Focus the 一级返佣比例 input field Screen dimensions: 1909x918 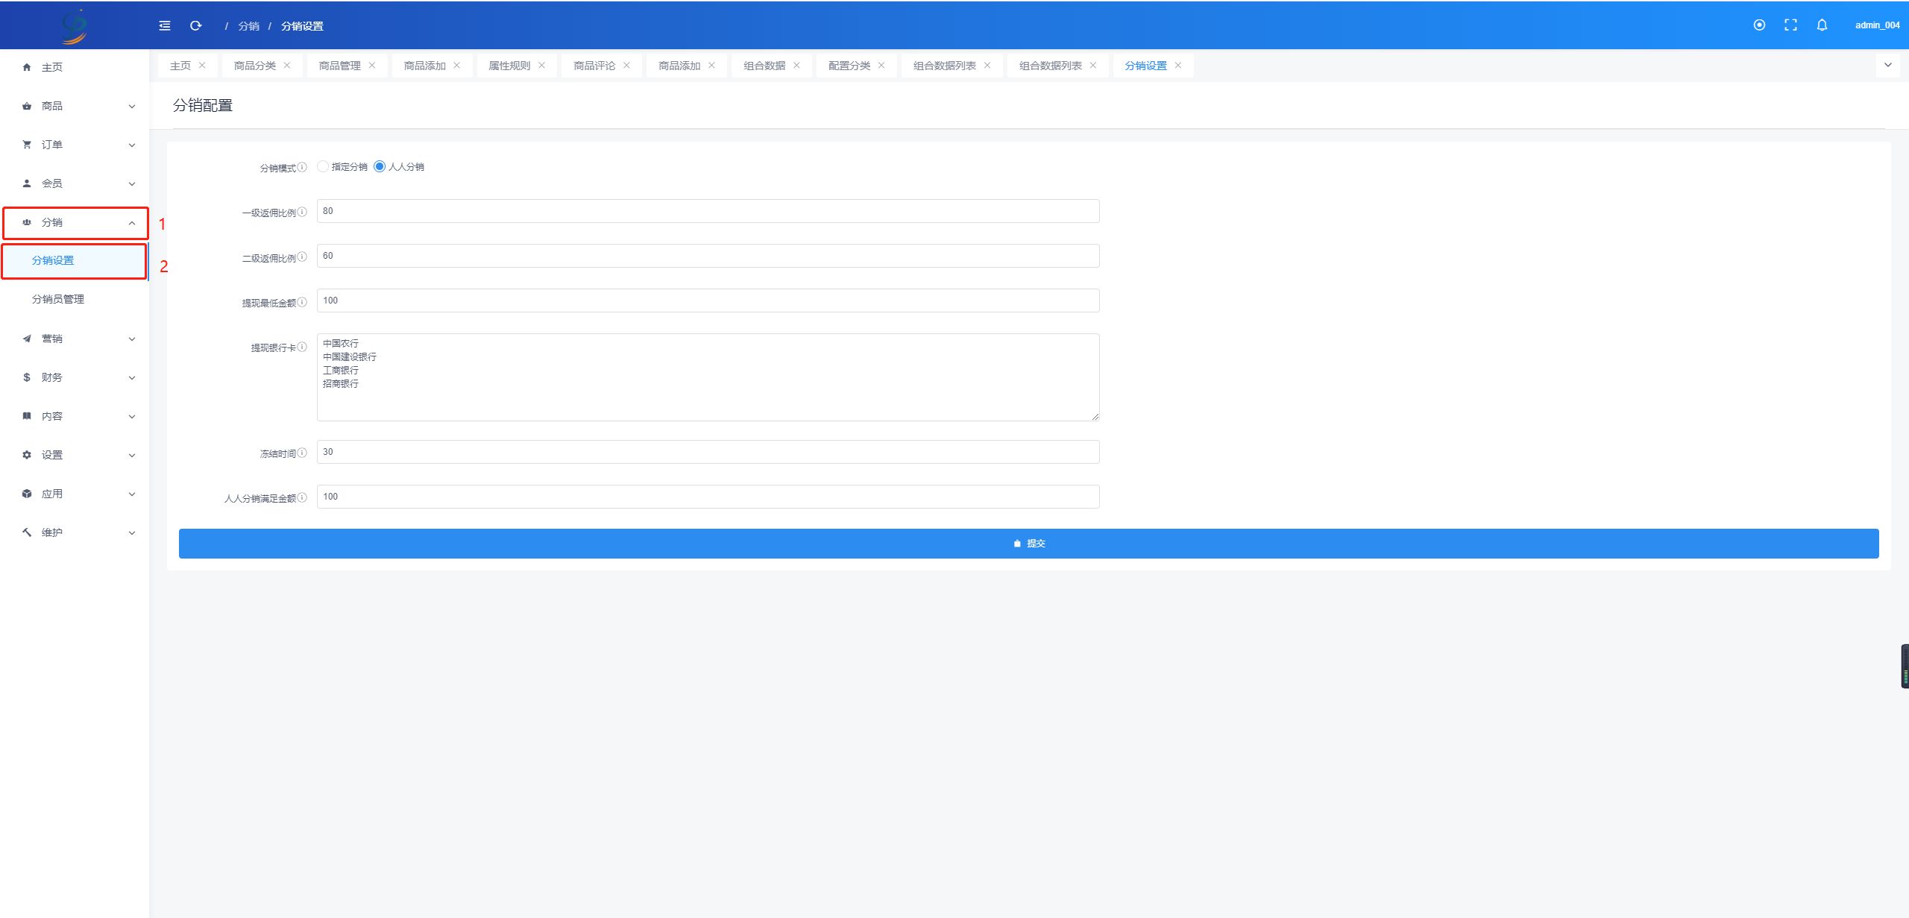tap(708, 211)
